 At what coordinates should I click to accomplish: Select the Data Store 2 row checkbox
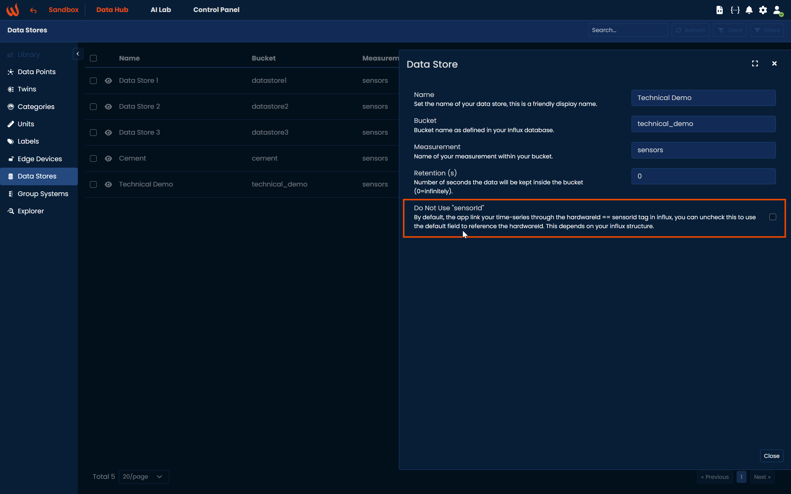pos(94,107)
